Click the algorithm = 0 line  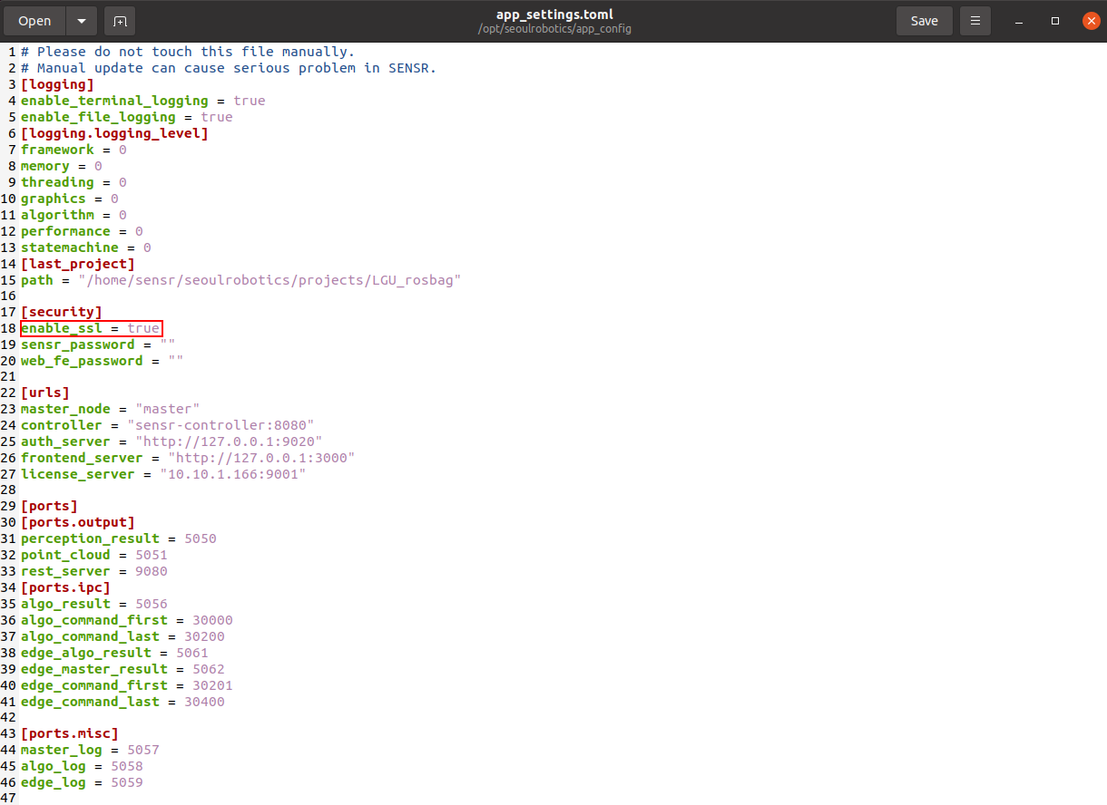[73, 215]
